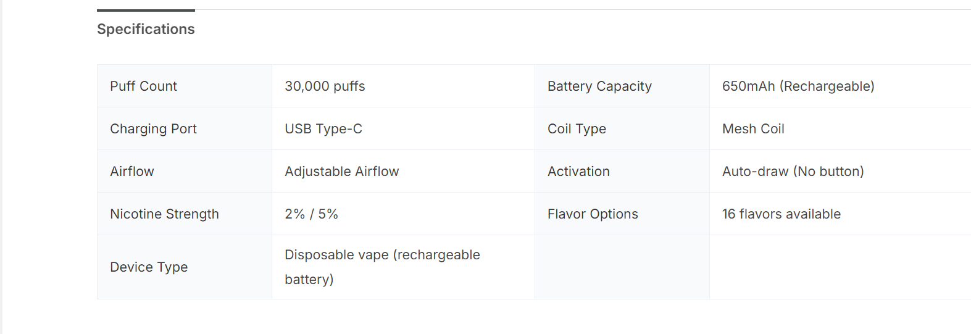The height and width of the screenshot is (334, 971).
Task: Select the 30,000 puffs value
Action: pos(325,86)
